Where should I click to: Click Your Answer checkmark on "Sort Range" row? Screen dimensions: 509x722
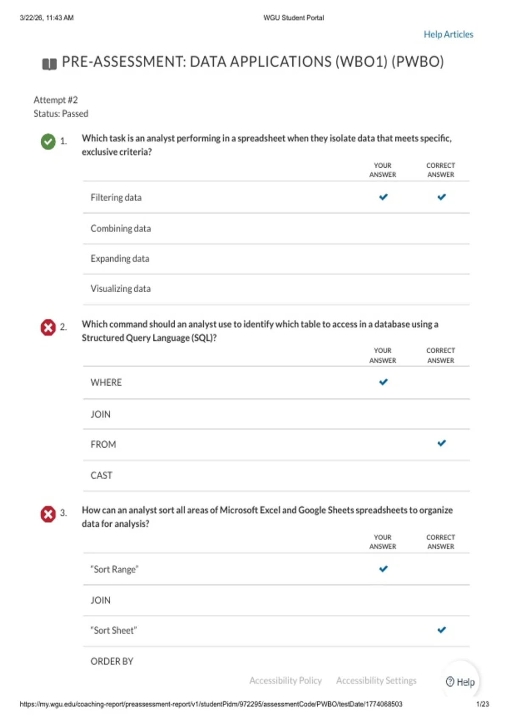point(383,569)
